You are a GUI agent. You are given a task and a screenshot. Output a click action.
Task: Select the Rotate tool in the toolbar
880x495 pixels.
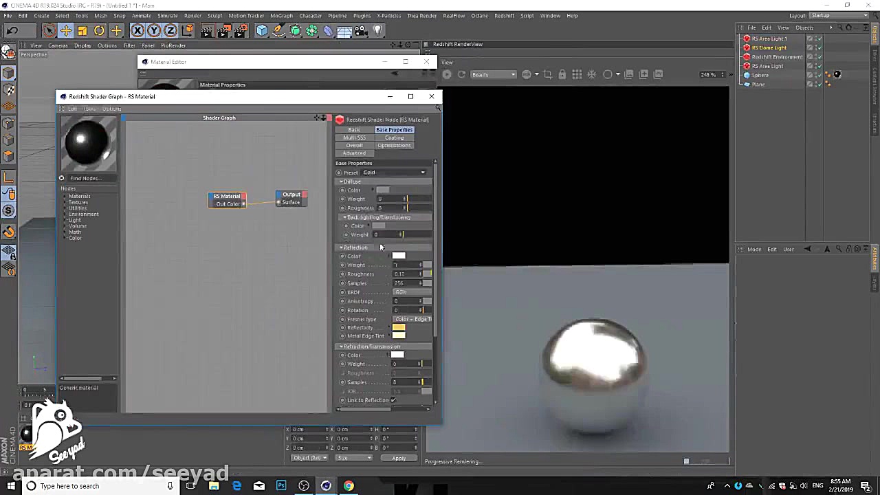point(99,30)
